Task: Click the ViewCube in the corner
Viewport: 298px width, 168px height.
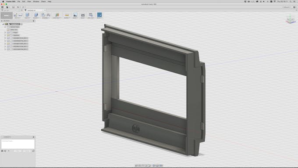Action: 290,19
